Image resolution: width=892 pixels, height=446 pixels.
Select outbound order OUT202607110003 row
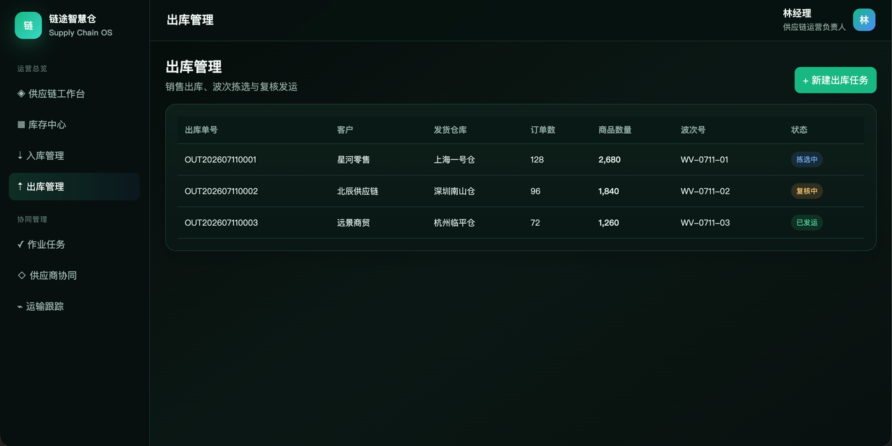click(521, 223)
